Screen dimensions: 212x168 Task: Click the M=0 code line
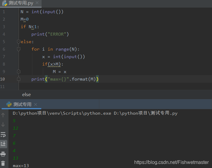[x=25, y=19]
